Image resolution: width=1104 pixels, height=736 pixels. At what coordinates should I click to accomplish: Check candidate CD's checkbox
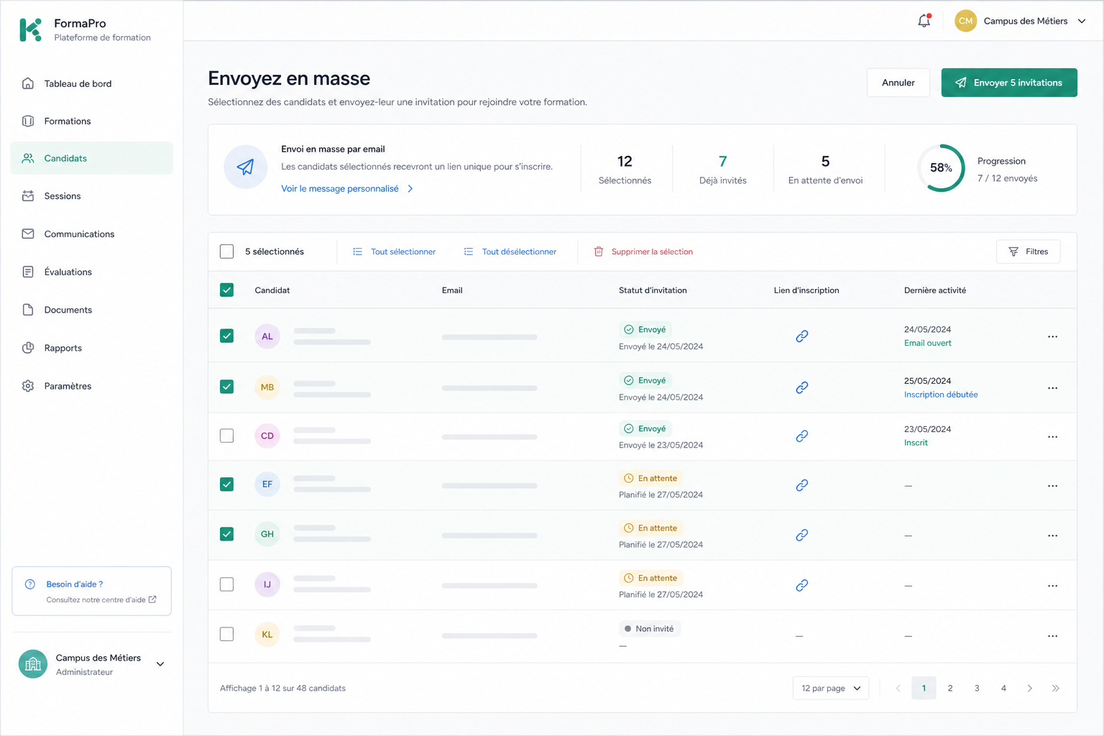pos(227,436)
